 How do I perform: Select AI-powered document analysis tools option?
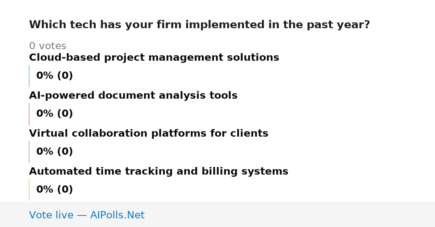pos(133,96)
